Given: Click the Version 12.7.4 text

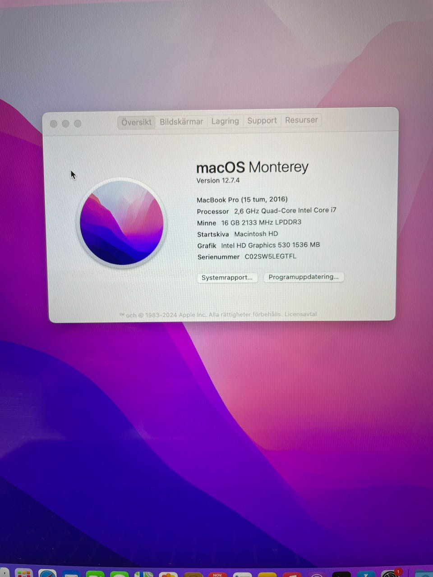Looking at the screenshot, I should click(218, 180).
